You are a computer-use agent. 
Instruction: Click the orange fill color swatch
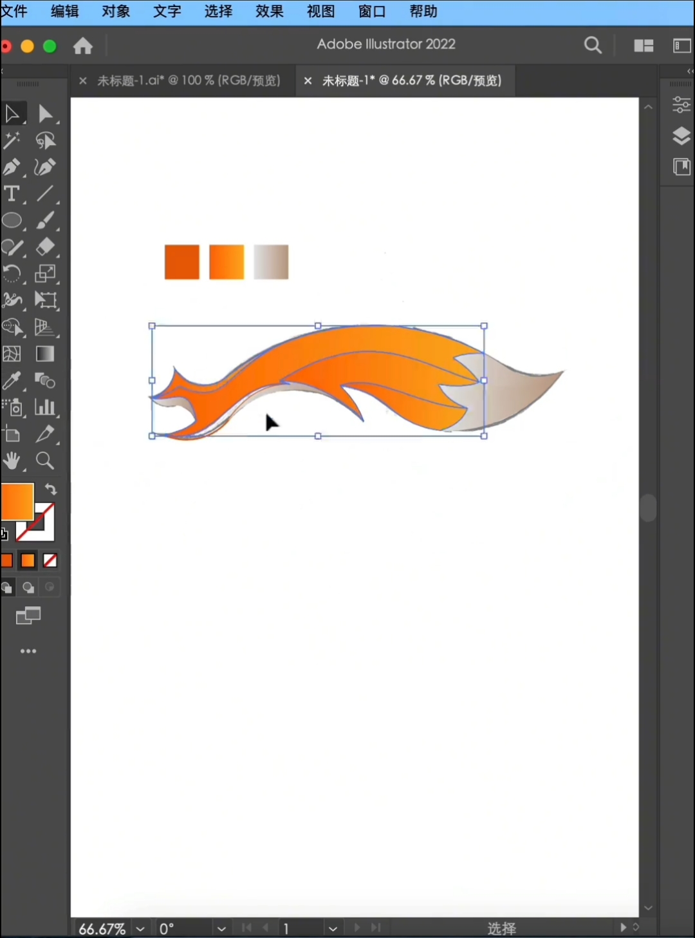[16, 502]
